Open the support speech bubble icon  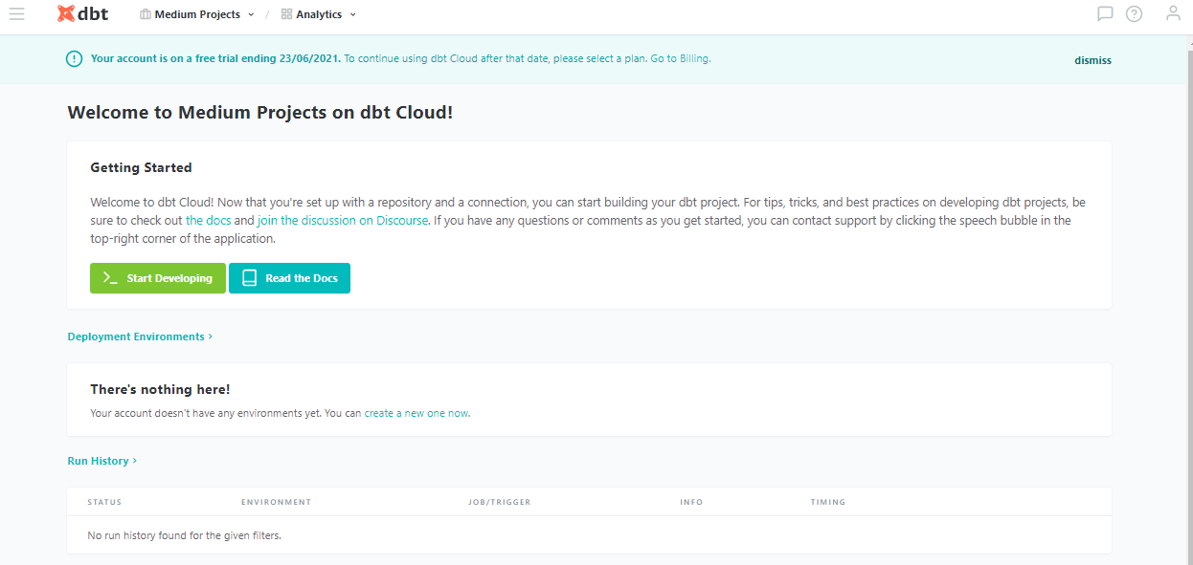[1105, 14]
